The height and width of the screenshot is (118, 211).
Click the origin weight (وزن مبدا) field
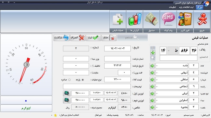76,59
